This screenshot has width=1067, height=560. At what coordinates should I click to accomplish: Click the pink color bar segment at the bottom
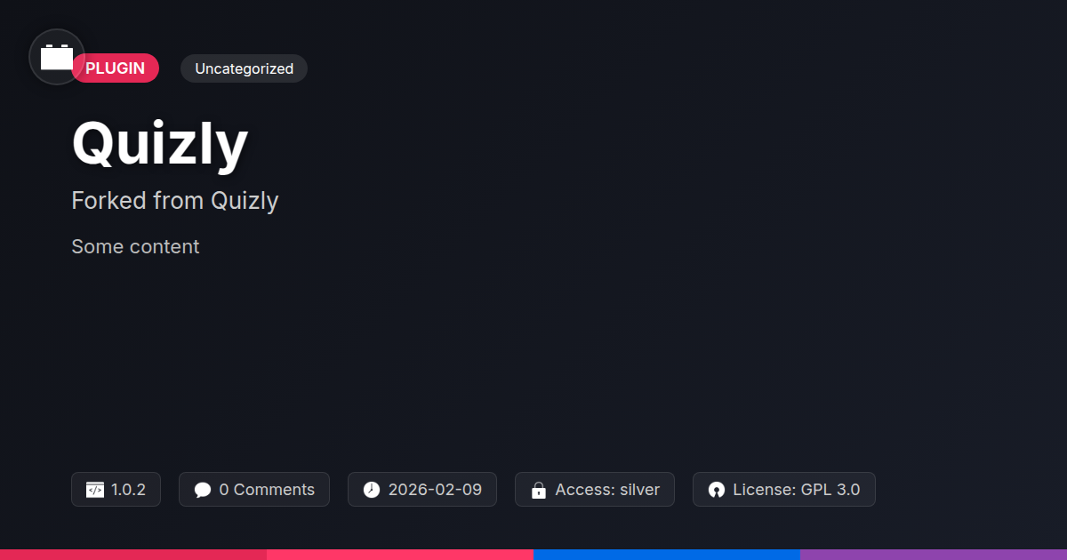[400, 555]
